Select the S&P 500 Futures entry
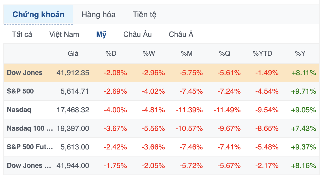Viewport: 323px width, 179px height. [x=30, y=147]
